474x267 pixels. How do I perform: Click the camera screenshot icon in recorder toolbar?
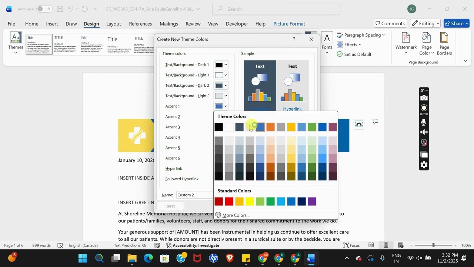coord(424,98)
